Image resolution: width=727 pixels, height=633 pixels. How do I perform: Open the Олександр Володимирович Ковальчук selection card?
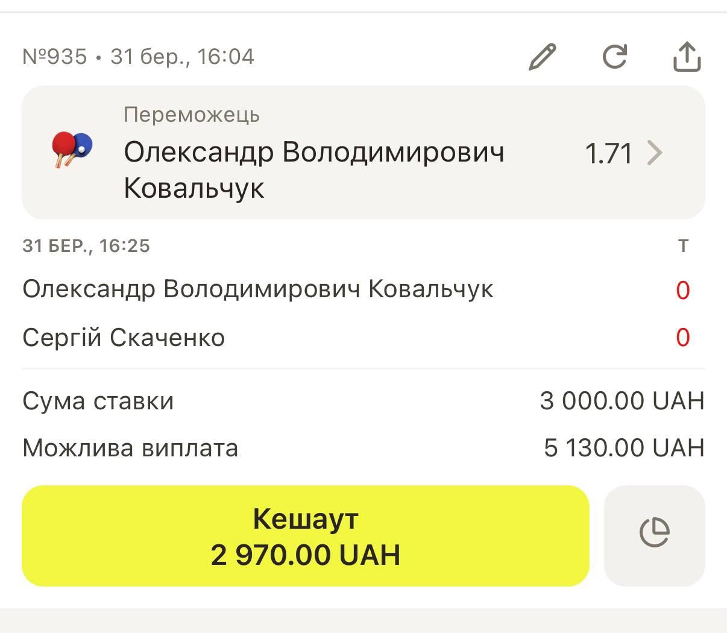pyautogui.click(x=313, y=170)
